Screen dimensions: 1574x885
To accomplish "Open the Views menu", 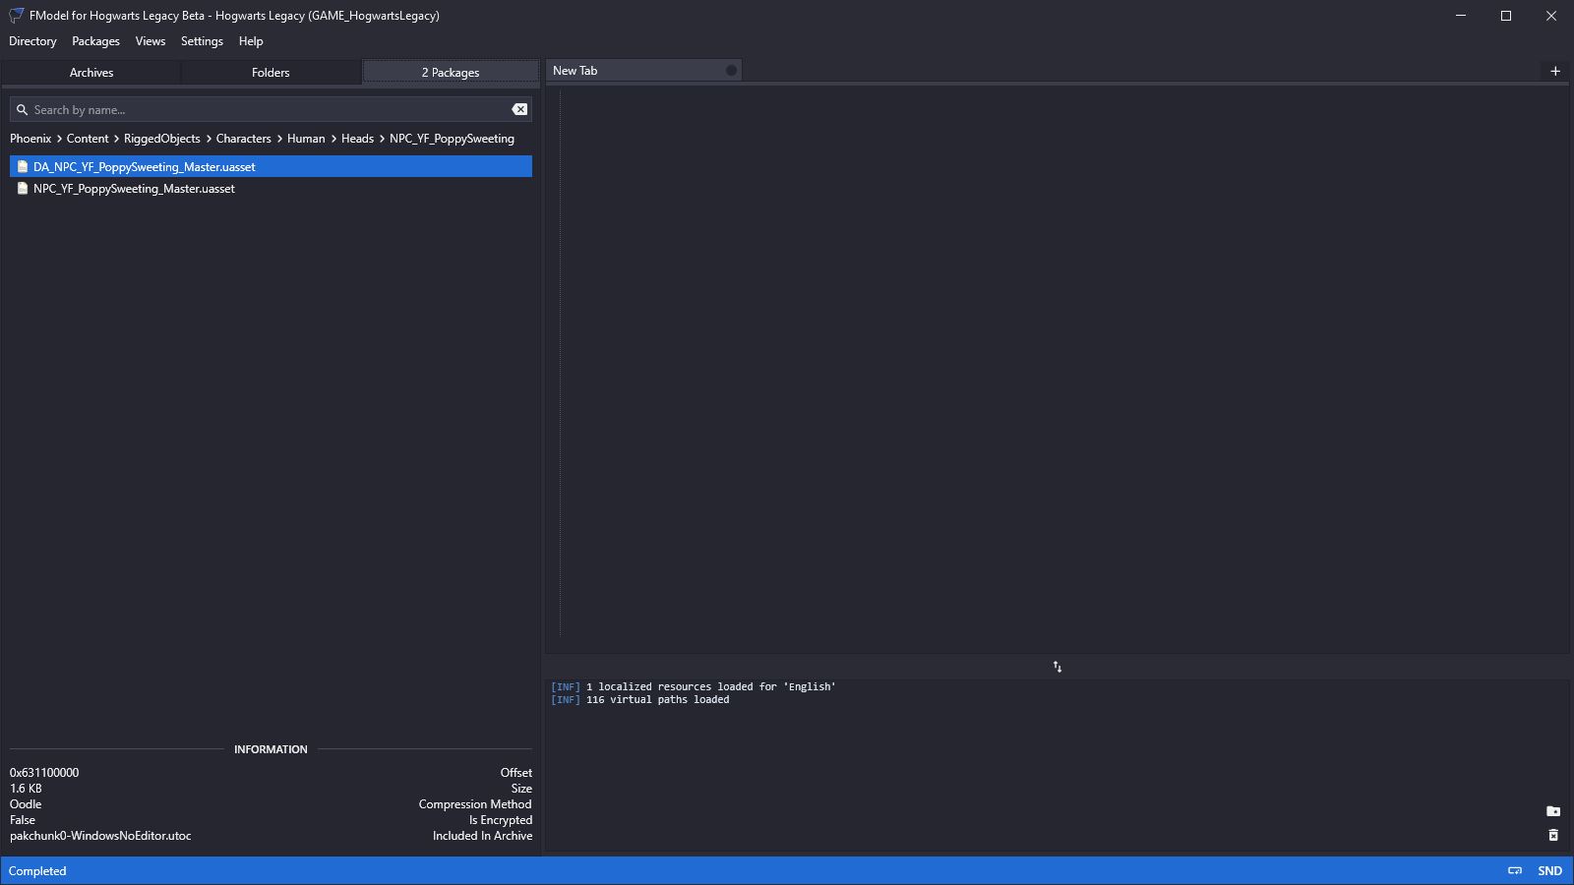I will [151, 41].
